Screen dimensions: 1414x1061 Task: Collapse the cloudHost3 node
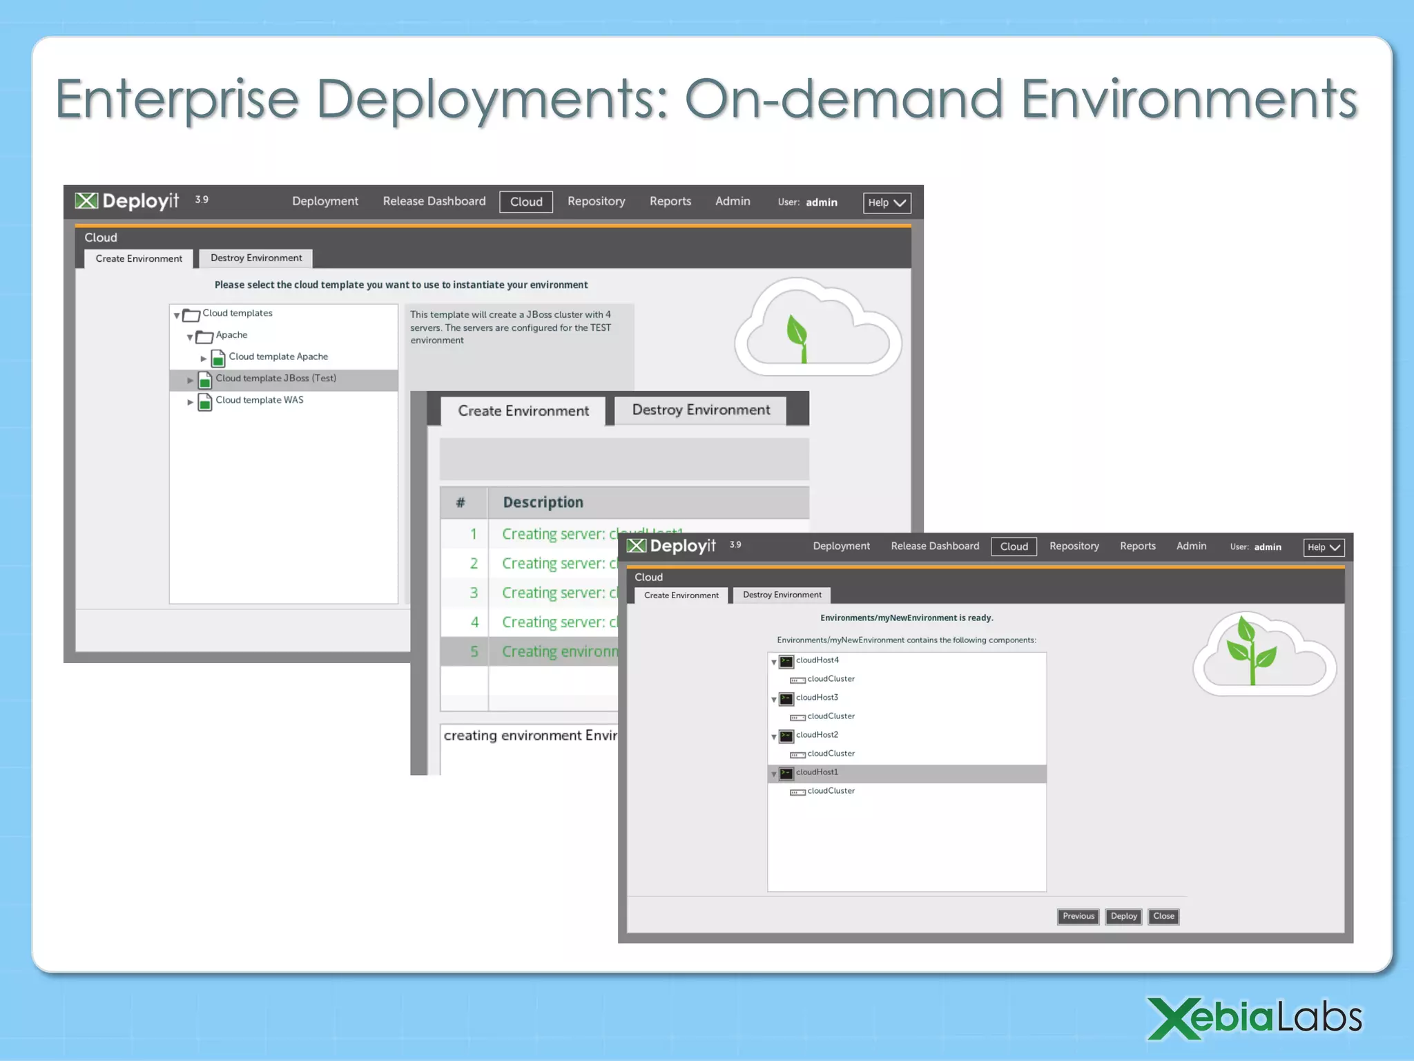pos(774,700)
